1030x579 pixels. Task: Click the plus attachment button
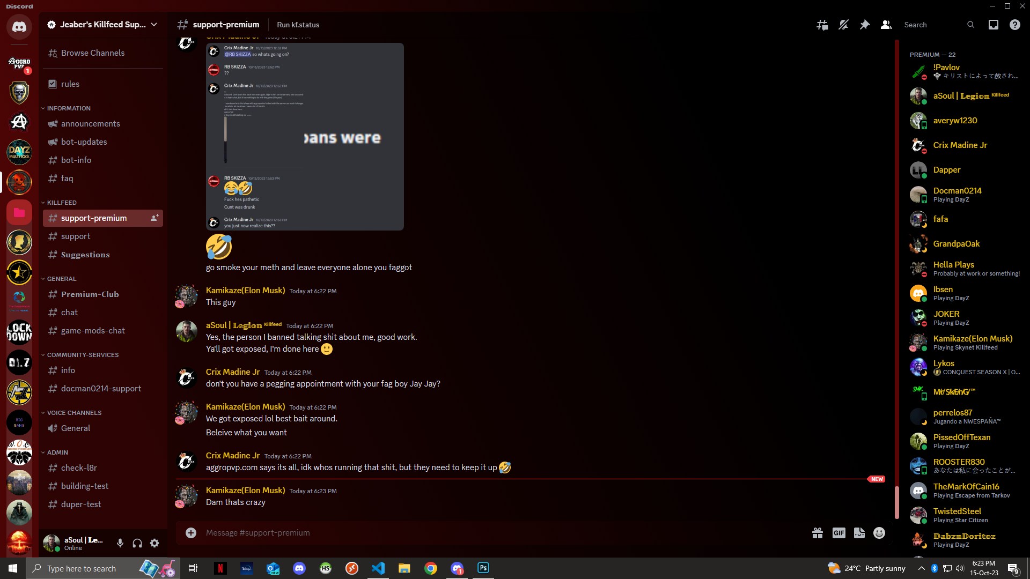pos(191,533)
